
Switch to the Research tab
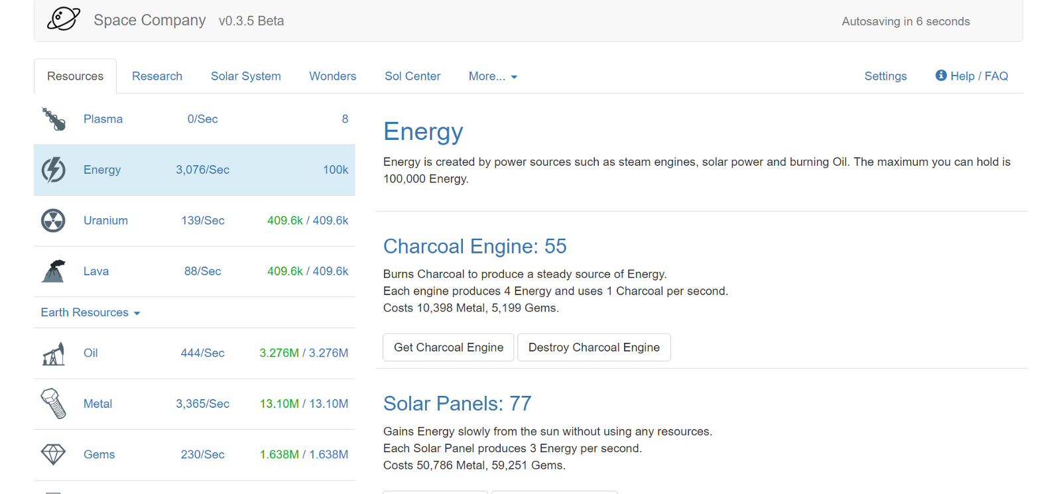point(157,76)
